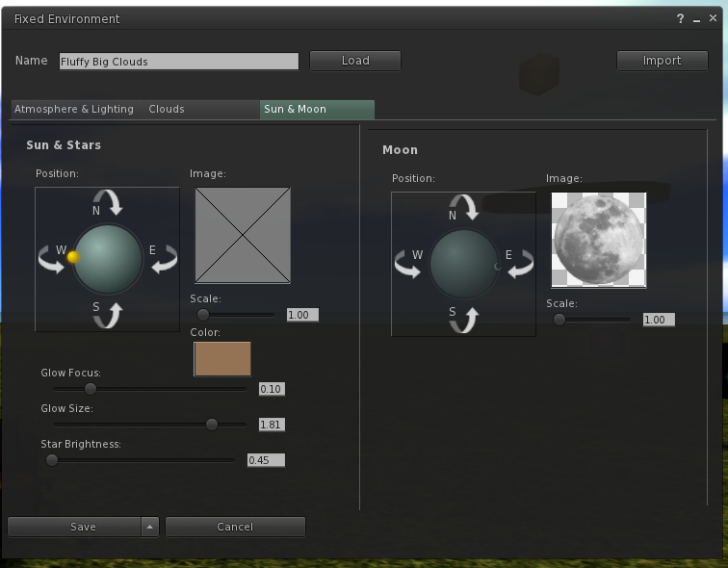The height and width of the screenshot is (568, 728).
Task: Expand the Save button dropdown arrow
Action: tap(149, 527)
